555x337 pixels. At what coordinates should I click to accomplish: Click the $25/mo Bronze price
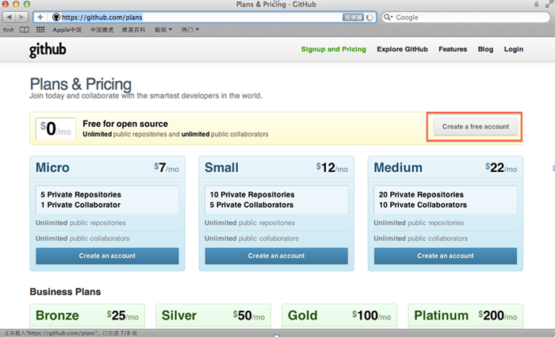(123, 316)
